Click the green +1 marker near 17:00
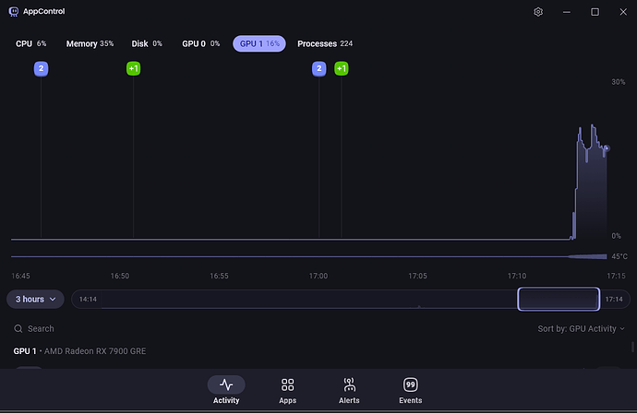The image size is (637, 413). (x=341, y=69)
